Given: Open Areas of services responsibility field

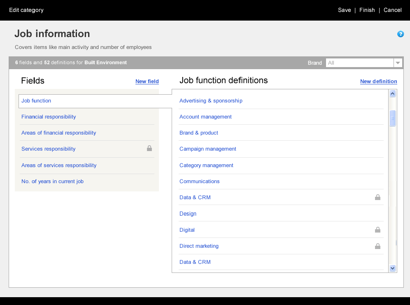Looking at the screenshot, I should click(59, 165).
